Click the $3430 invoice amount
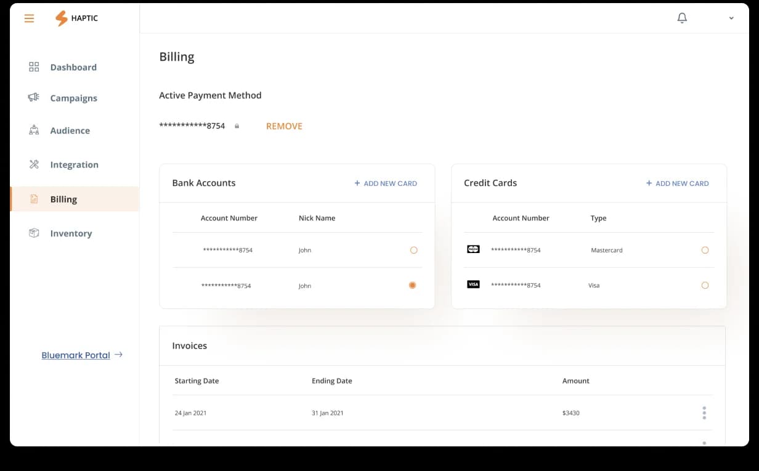This screenshot has width=759, height=471. point(571,413)
